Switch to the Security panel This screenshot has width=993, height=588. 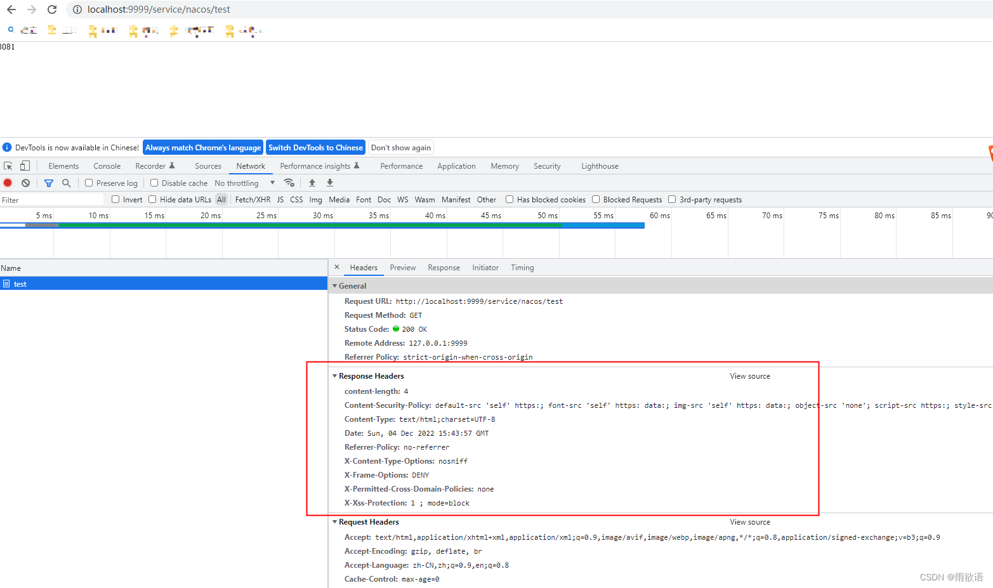(x=547, y=166)
